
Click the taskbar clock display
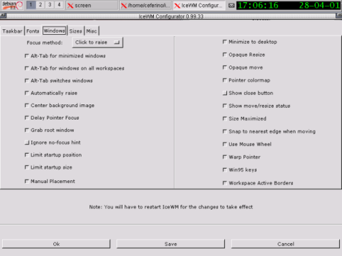click(x=289, y=5)
